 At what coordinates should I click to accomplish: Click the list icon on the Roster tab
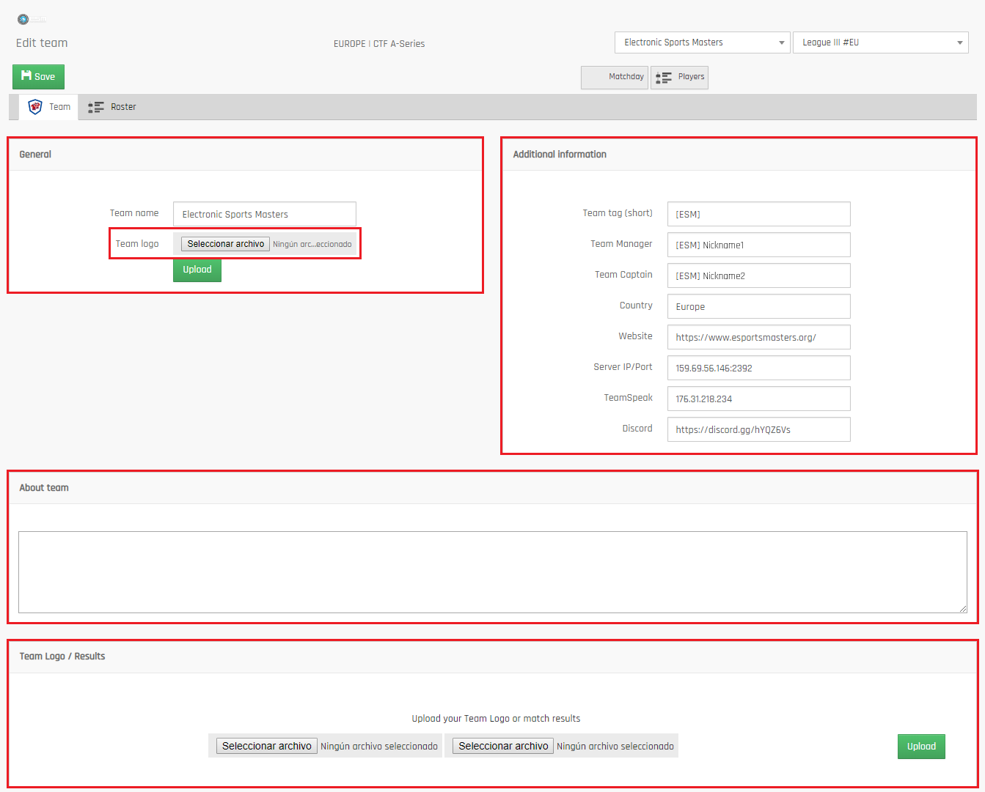click(x=96, y=107)
